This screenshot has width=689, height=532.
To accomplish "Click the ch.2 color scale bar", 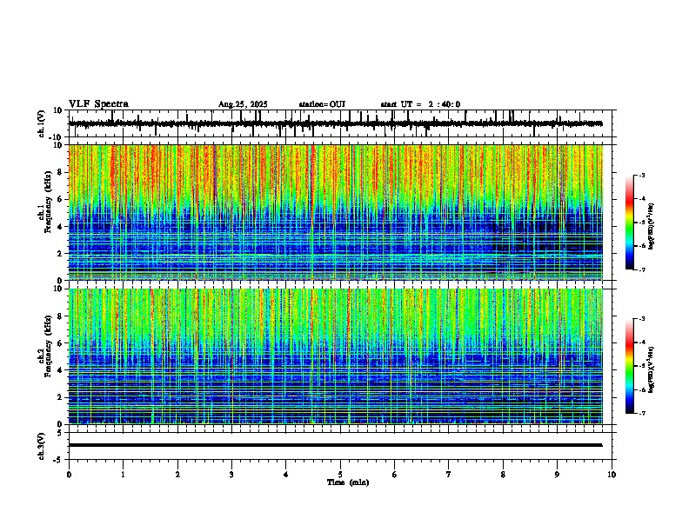I will 630,366.
